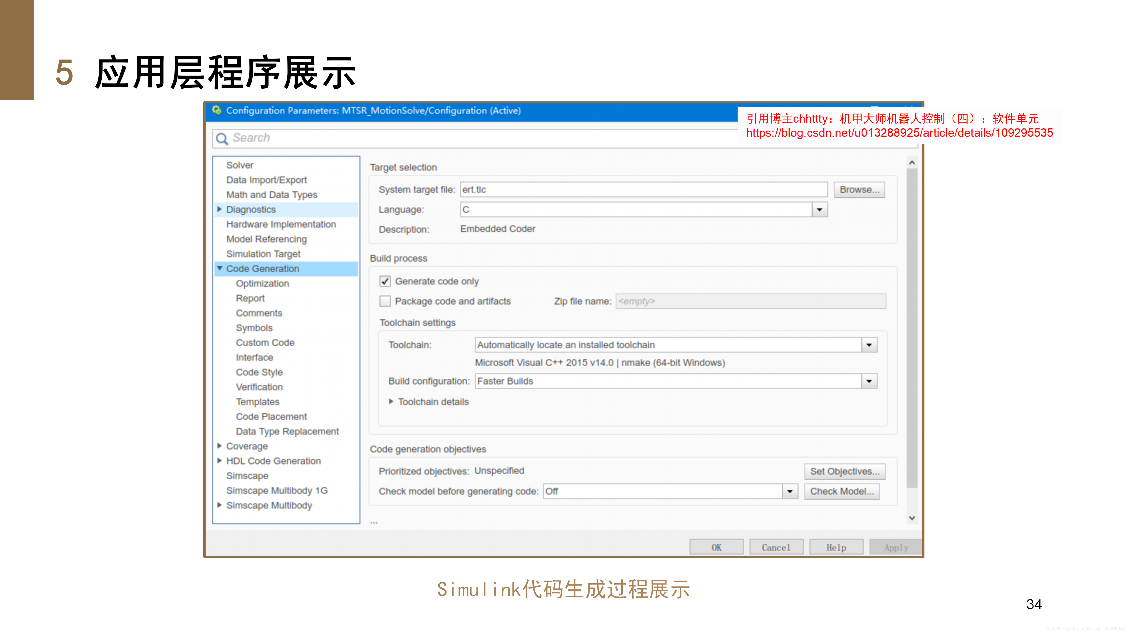Open Data Type Replacement pane
The width and height of the screenshot is (1128, 634).
[x=287, y=431]
